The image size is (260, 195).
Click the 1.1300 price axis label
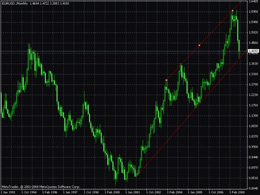pyautogui.click(x=253, y=116)
